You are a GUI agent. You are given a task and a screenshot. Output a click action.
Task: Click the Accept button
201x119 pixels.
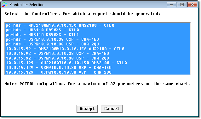coord(87,109)
